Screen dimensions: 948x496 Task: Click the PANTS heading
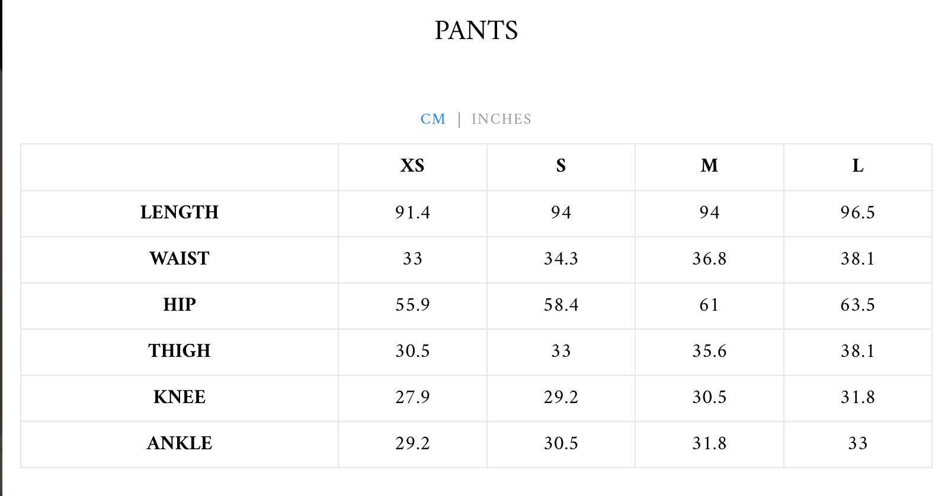[x=476, y=30]
